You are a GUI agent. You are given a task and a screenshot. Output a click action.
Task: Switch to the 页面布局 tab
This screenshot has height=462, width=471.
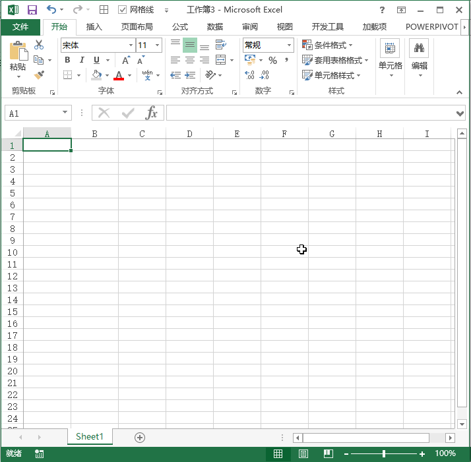[x=137, y=27]
